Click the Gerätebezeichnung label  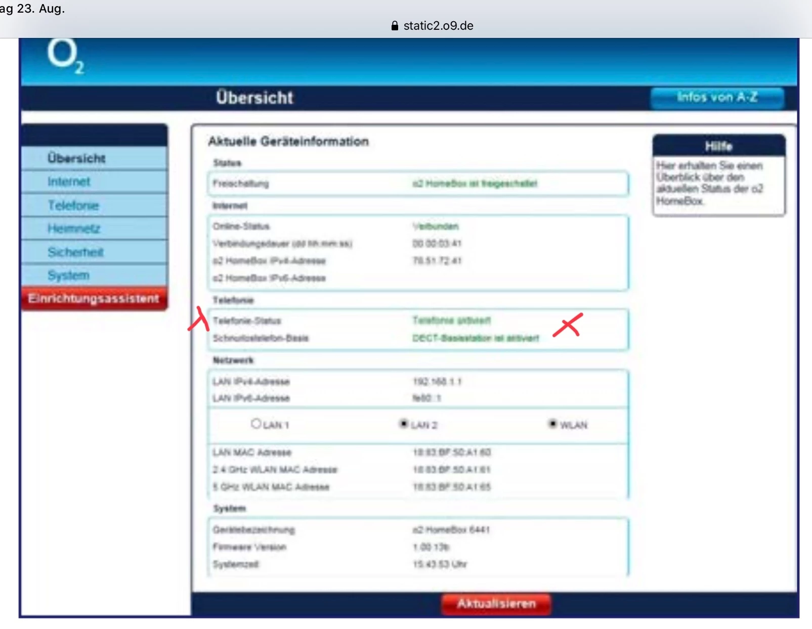[254, 530]
